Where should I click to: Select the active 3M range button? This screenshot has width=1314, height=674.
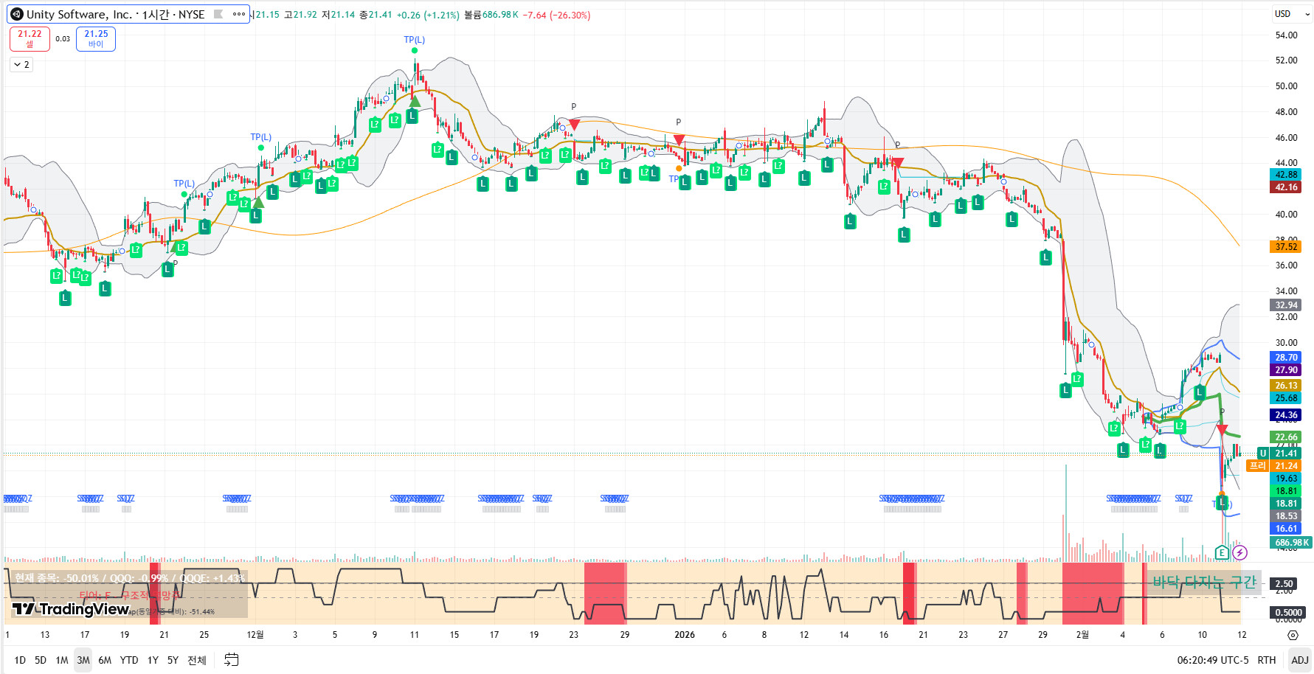[x=83, y=660]
